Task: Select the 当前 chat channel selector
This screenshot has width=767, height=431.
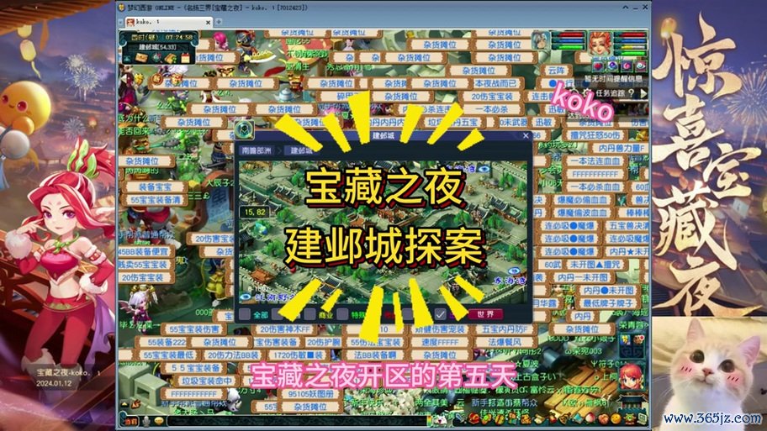Action: (130, 421)
